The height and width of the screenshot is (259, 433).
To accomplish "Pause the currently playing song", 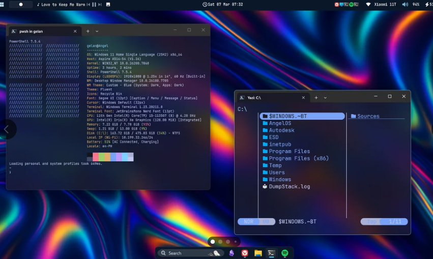I will click(94, 4).
